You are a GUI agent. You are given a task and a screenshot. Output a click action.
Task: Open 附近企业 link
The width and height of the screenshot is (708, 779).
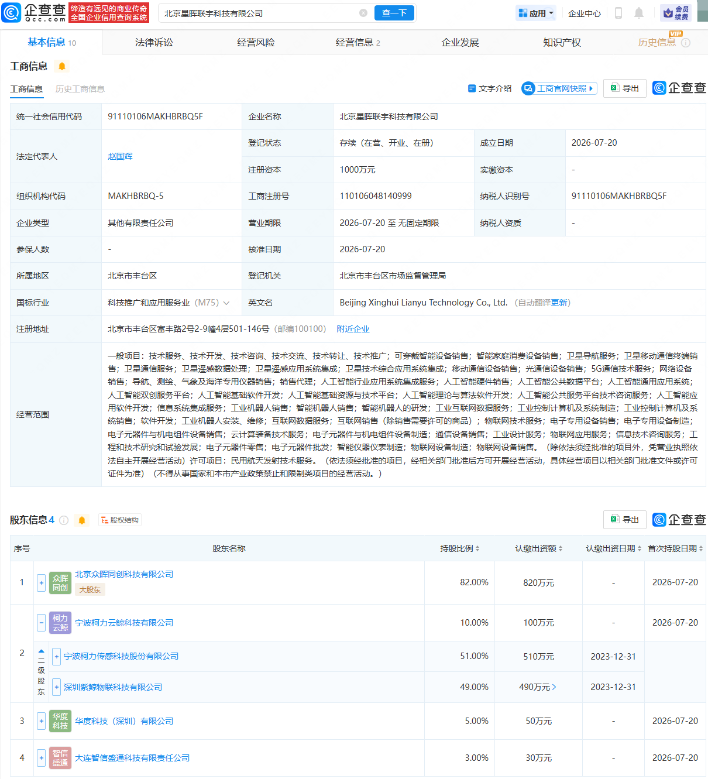tap(353, 329)
